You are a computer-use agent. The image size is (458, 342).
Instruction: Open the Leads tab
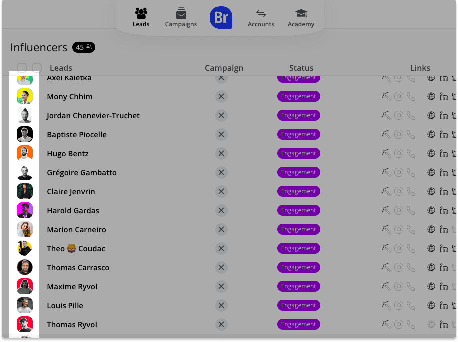click(x=141, y=18)
